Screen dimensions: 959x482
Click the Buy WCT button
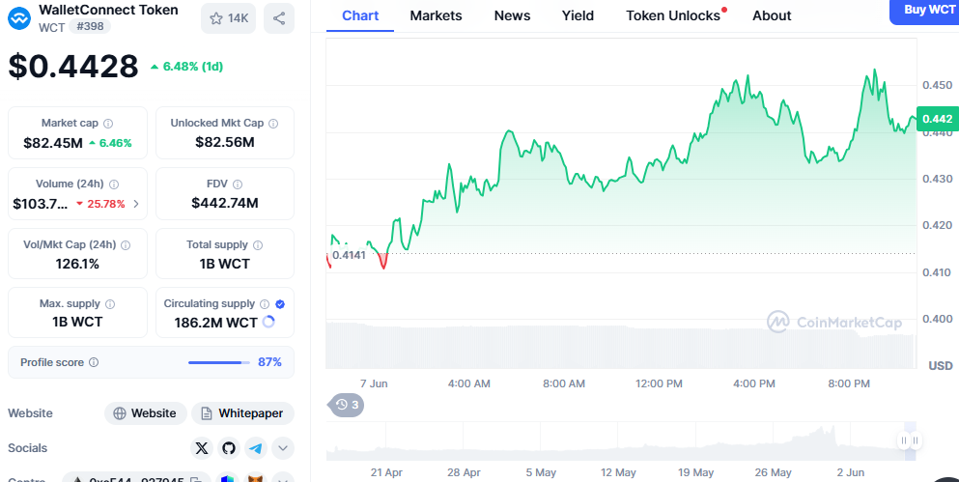pos(924,11)
